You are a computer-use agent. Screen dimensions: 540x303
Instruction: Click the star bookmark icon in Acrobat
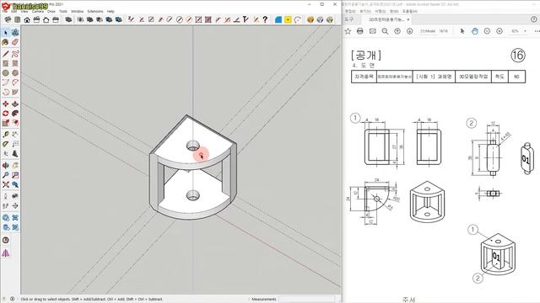pyautogui.click(x=348, y=31)
